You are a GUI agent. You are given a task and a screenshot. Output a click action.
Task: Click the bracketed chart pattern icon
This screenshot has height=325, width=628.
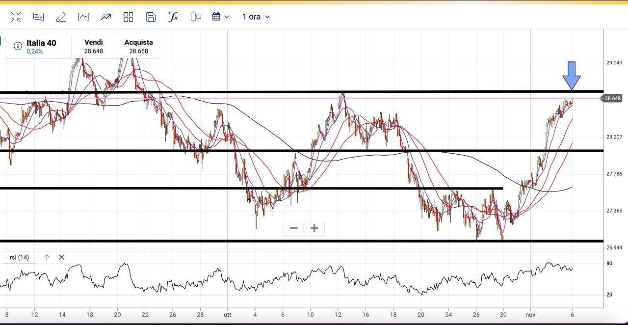click(83, 17)
